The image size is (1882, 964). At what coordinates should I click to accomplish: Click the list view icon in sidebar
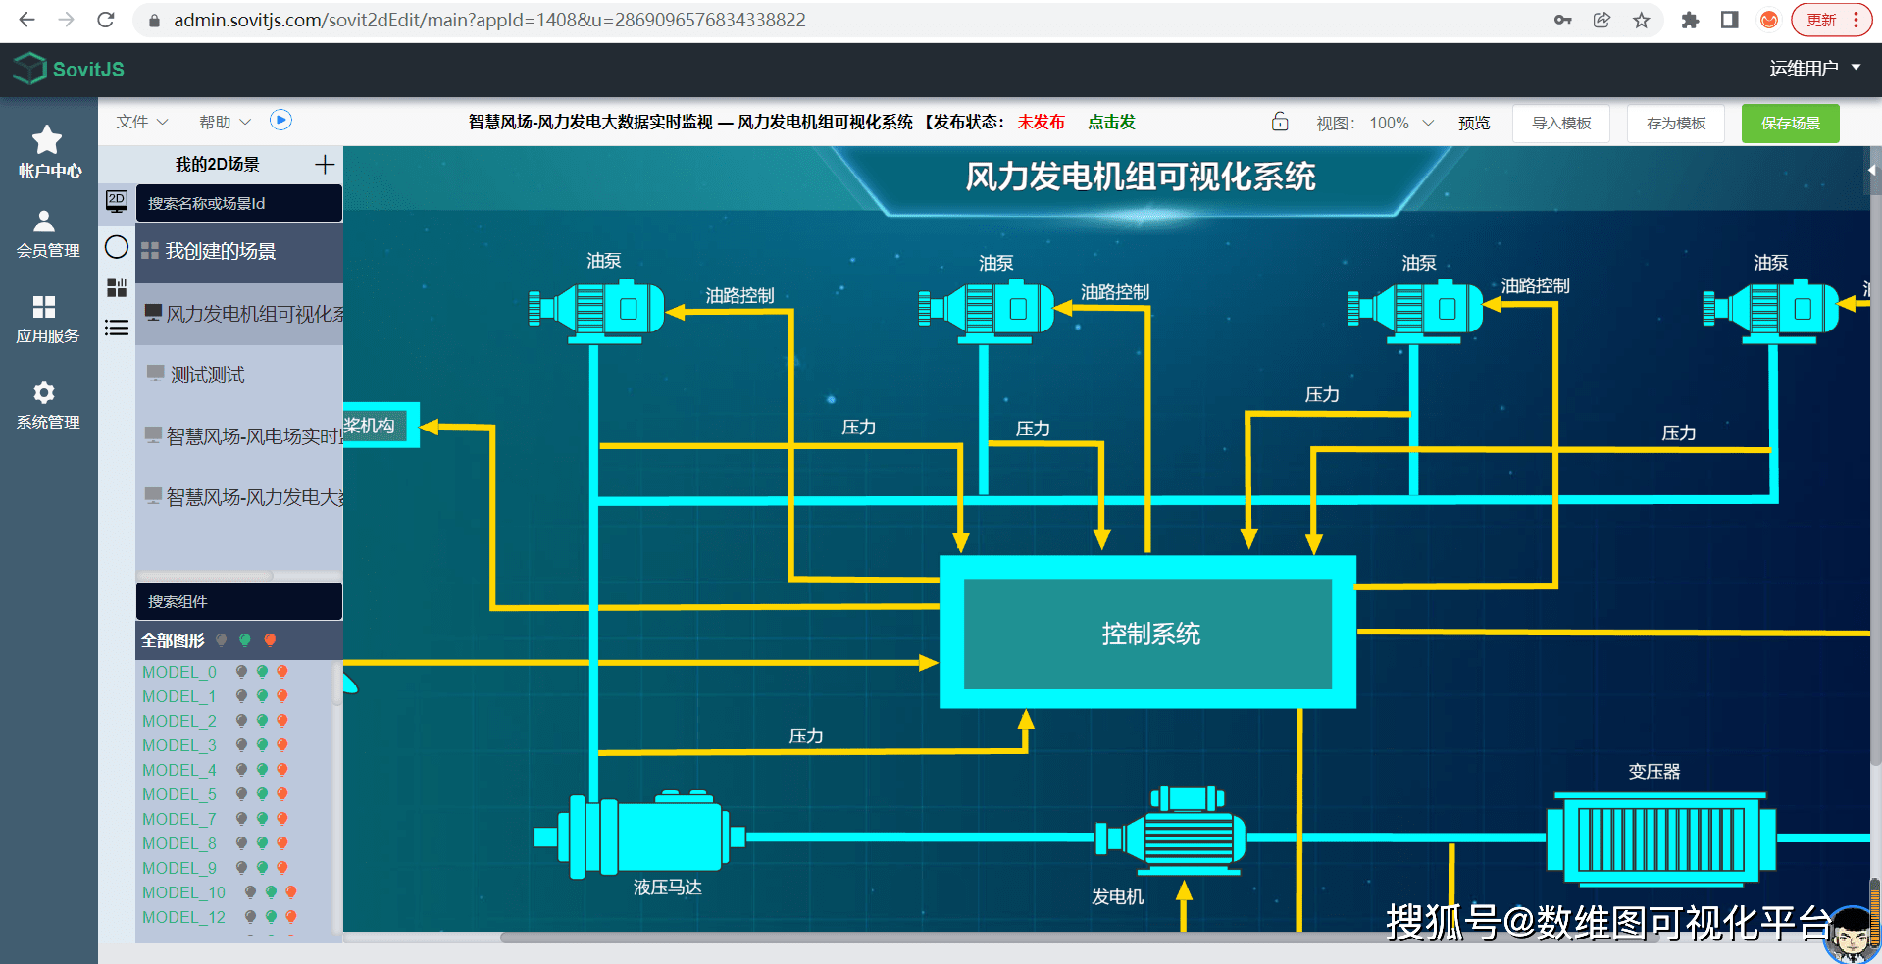[x=115, y=327]
